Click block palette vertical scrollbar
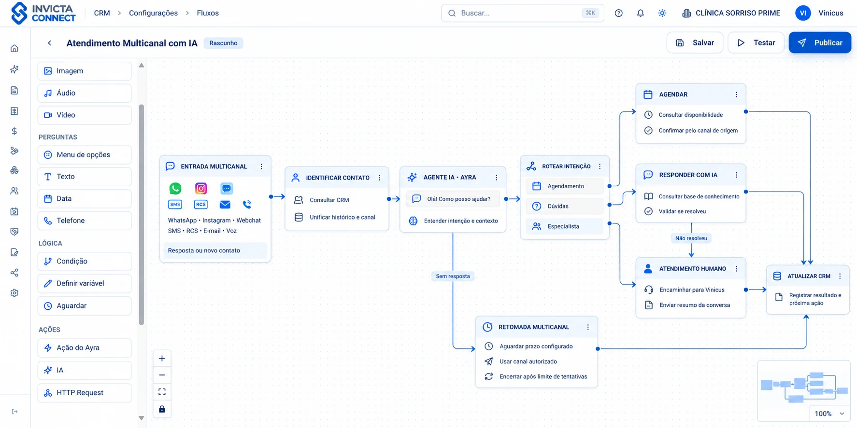This screenshot has height=428, width=857. click(142, 215)
